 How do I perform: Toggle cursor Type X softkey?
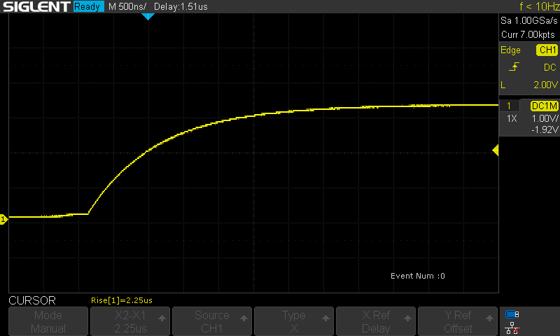click(294, 322)
